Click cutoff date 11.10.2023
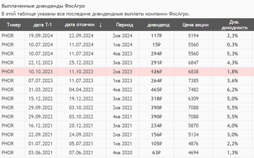The image size is (254, 158). coord(81,72)
